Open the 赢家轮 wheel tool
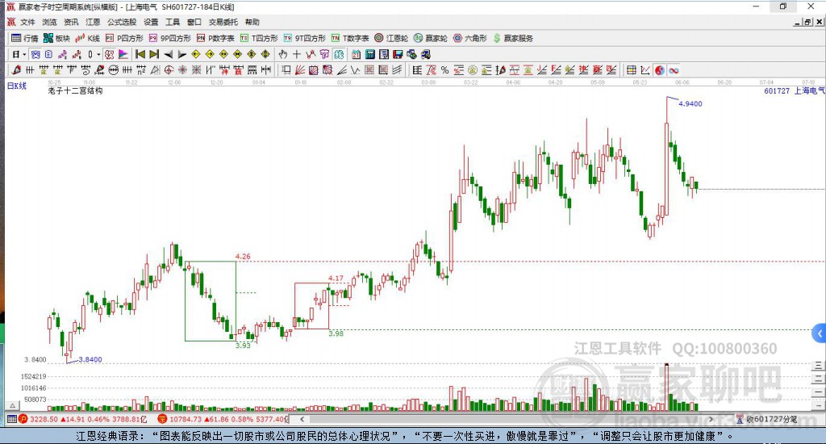826x444 pixels. click(431, 38)
